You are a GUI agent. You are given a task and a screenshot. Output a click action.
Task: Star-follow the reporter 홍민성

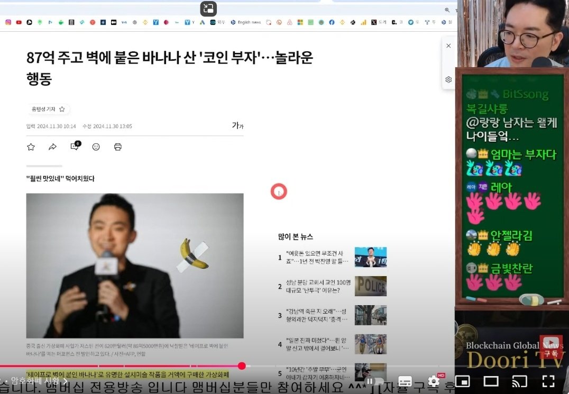click(x=62, y=109)
